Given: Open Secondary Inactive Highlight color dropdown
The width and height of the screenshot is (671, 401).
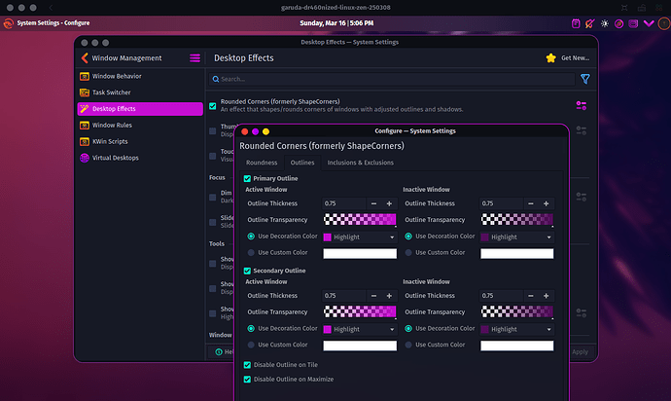Looking at the screenshot, I should click(517, 329).
